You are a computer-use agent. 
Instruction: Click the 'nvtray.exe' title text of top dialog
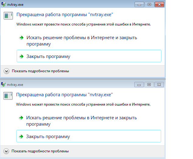click(16, 5)
